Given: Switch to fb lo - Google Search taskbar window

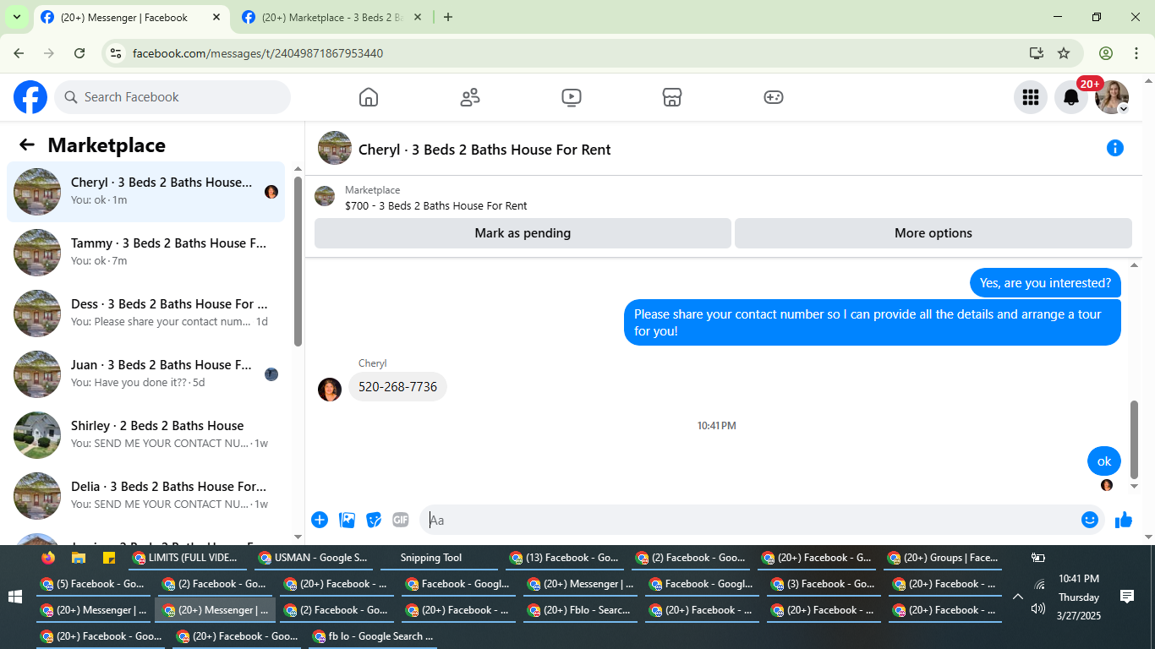Looking at the screenshot, I should (373, 636).
